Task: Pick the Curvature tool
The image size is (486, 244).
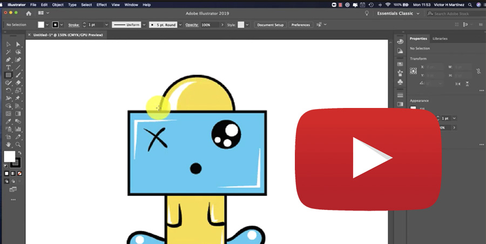Action: click(18, 59)
